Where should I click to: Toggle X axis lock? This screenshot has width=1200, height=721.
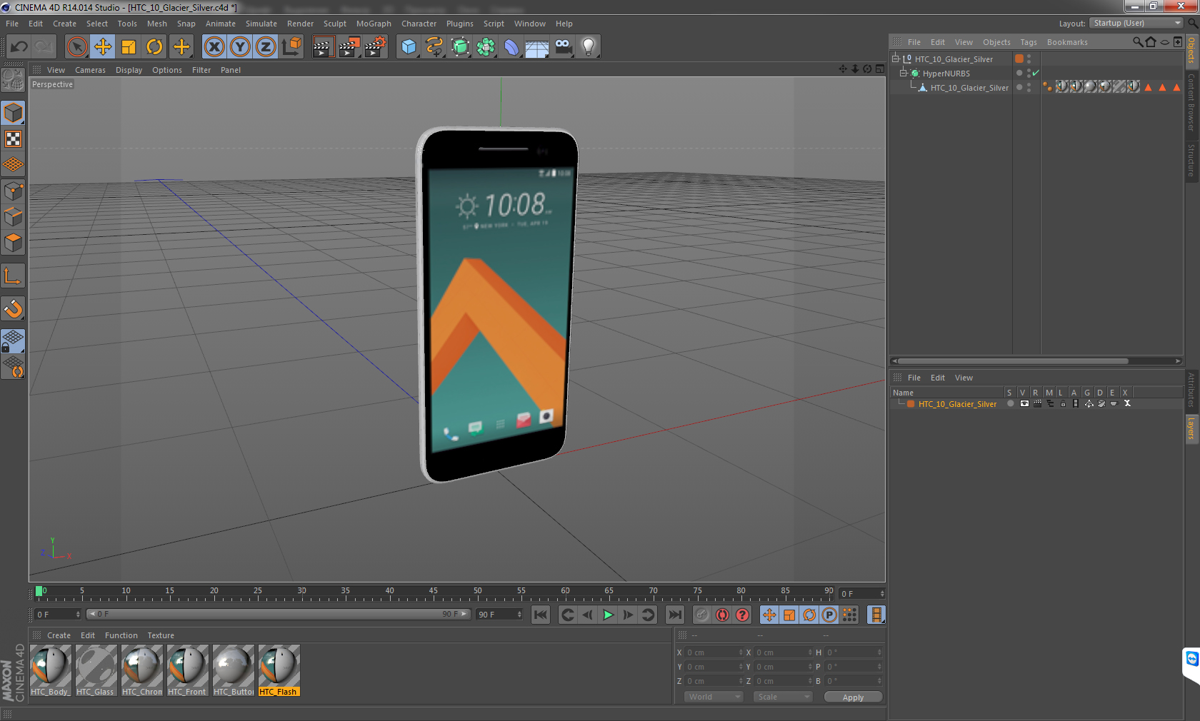214,47
